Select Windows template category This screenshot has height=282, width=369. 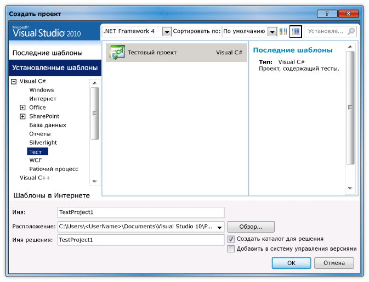click(42, 90)
